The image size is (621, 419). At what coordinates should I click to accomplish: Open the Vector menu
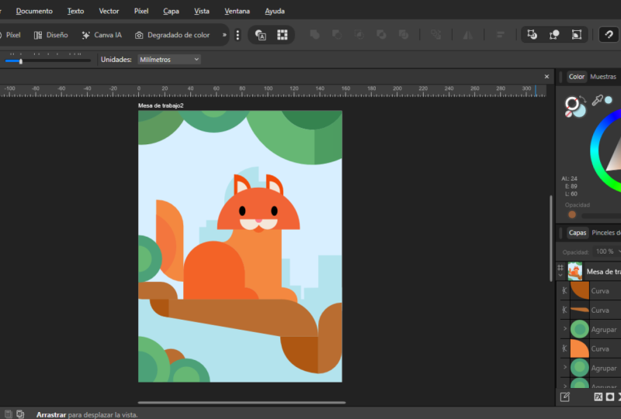click(x=109, y=11)
